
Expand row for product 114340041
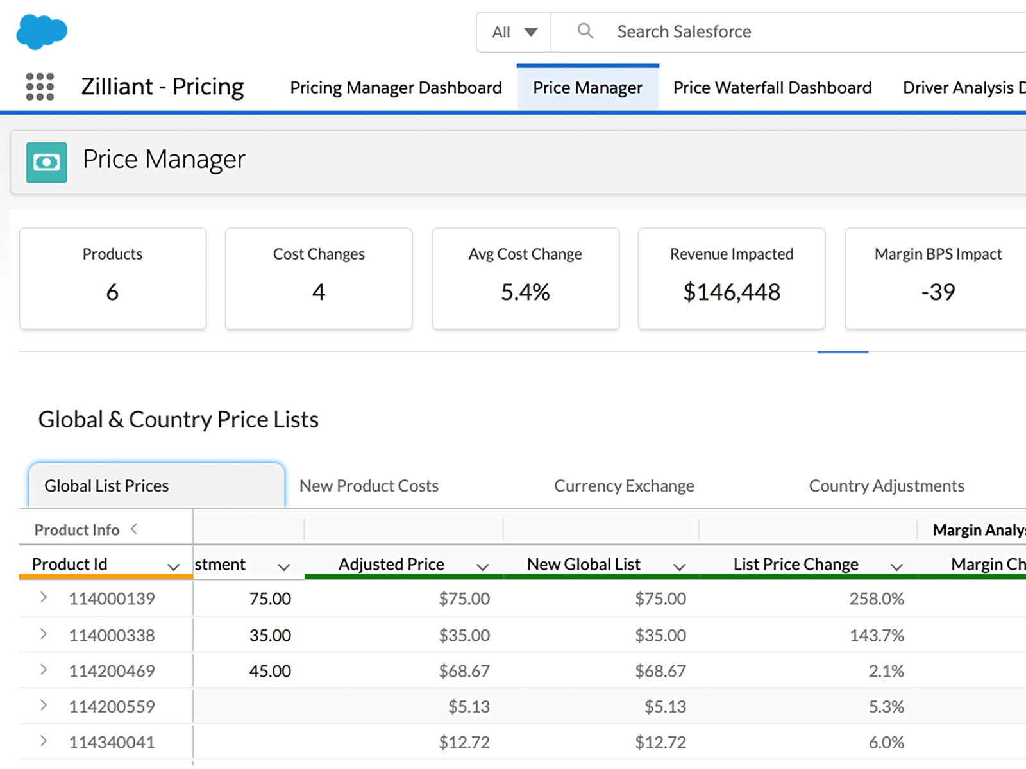coord(44,741)
